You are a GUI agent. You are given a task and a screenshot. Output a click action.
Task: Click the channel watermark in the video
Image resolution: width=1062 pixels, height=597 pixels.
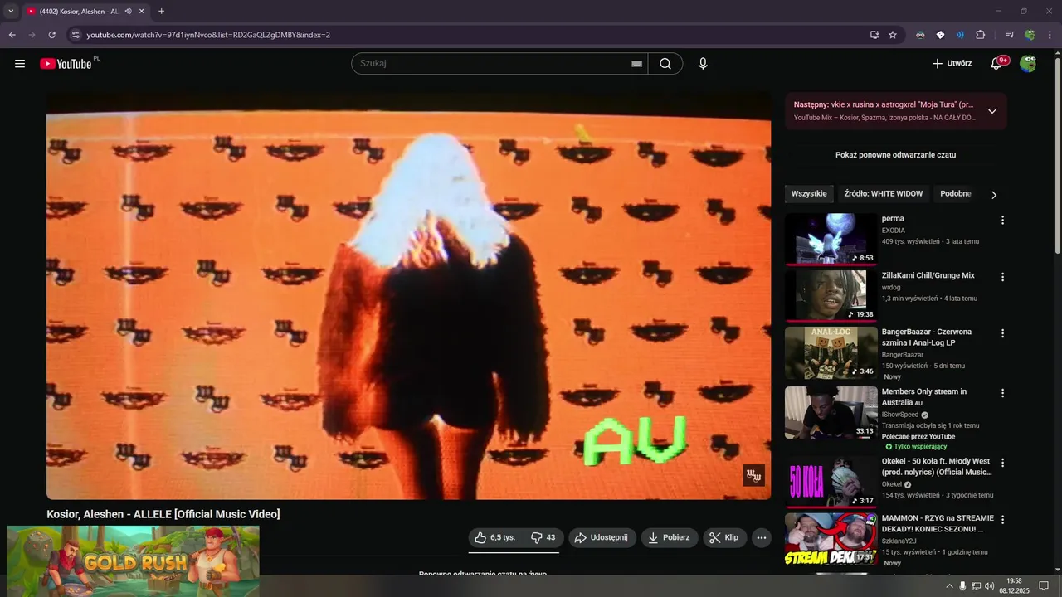click(x=753, y=476)
